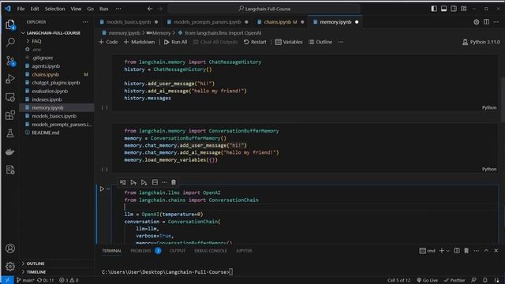This screenshot has height=284, width=505.
Task: Open README.md in explorer
Action: pyautogui.click(x=46, y=133)
